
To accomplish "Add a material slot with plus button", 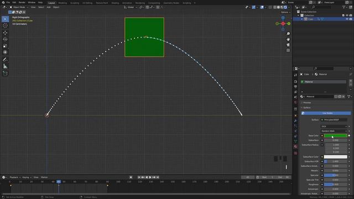I will click(x=350, y=81).
